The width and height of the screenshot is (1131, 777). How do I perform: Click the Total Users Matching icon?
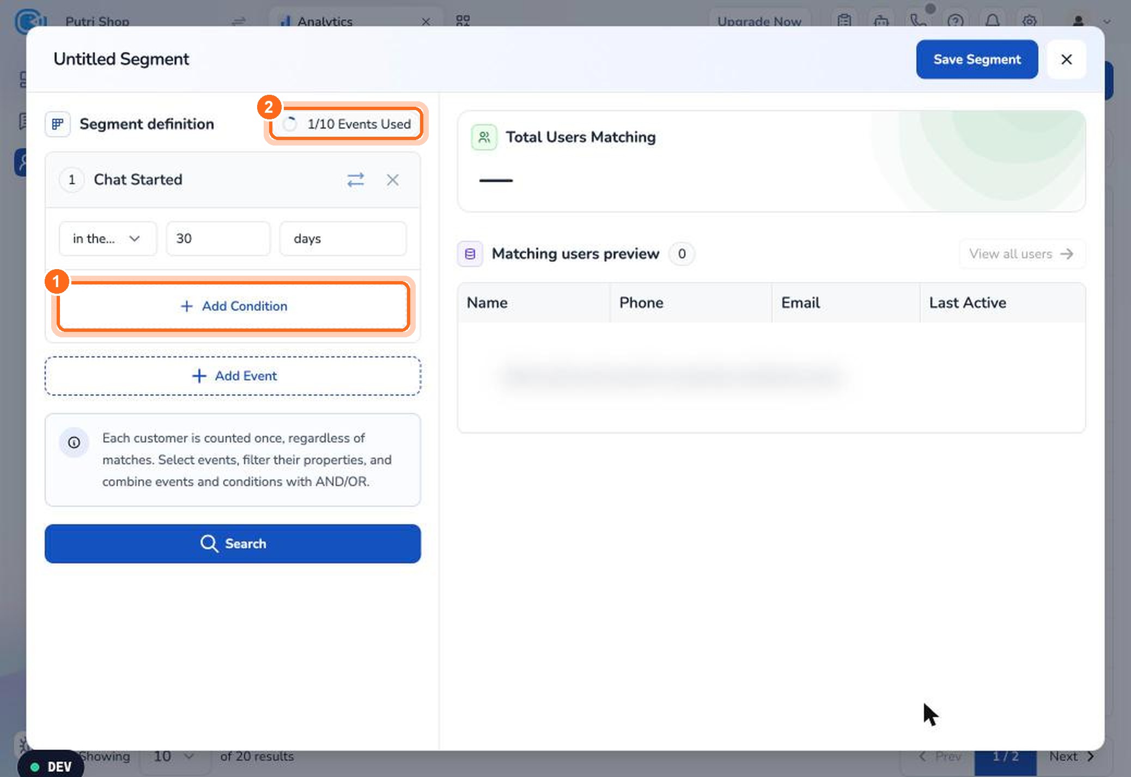point(484,137)
